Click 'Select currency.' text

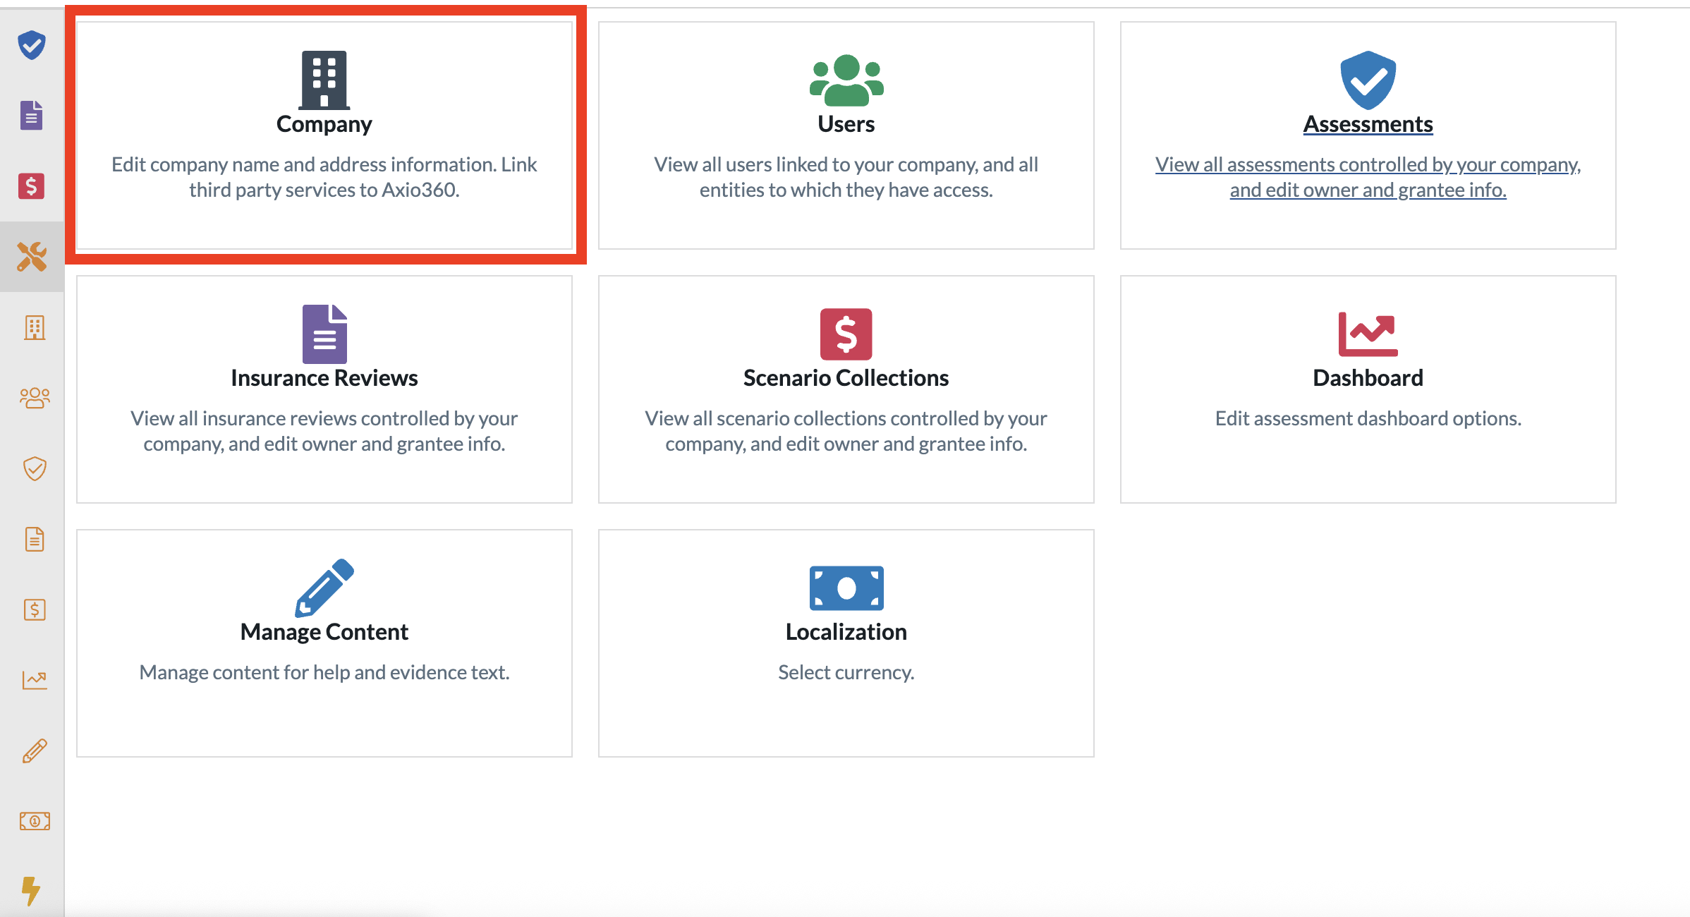coord(846,672)
